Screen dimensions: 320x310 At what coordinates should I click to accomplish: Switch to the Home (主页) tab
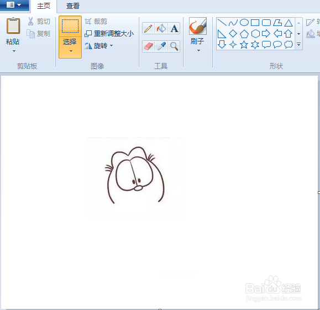click(44, 6)
